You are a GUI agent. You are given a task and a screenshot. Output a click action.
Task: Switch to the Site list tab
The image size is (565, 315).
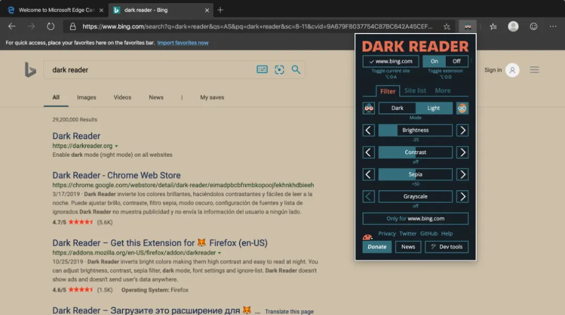415,91
